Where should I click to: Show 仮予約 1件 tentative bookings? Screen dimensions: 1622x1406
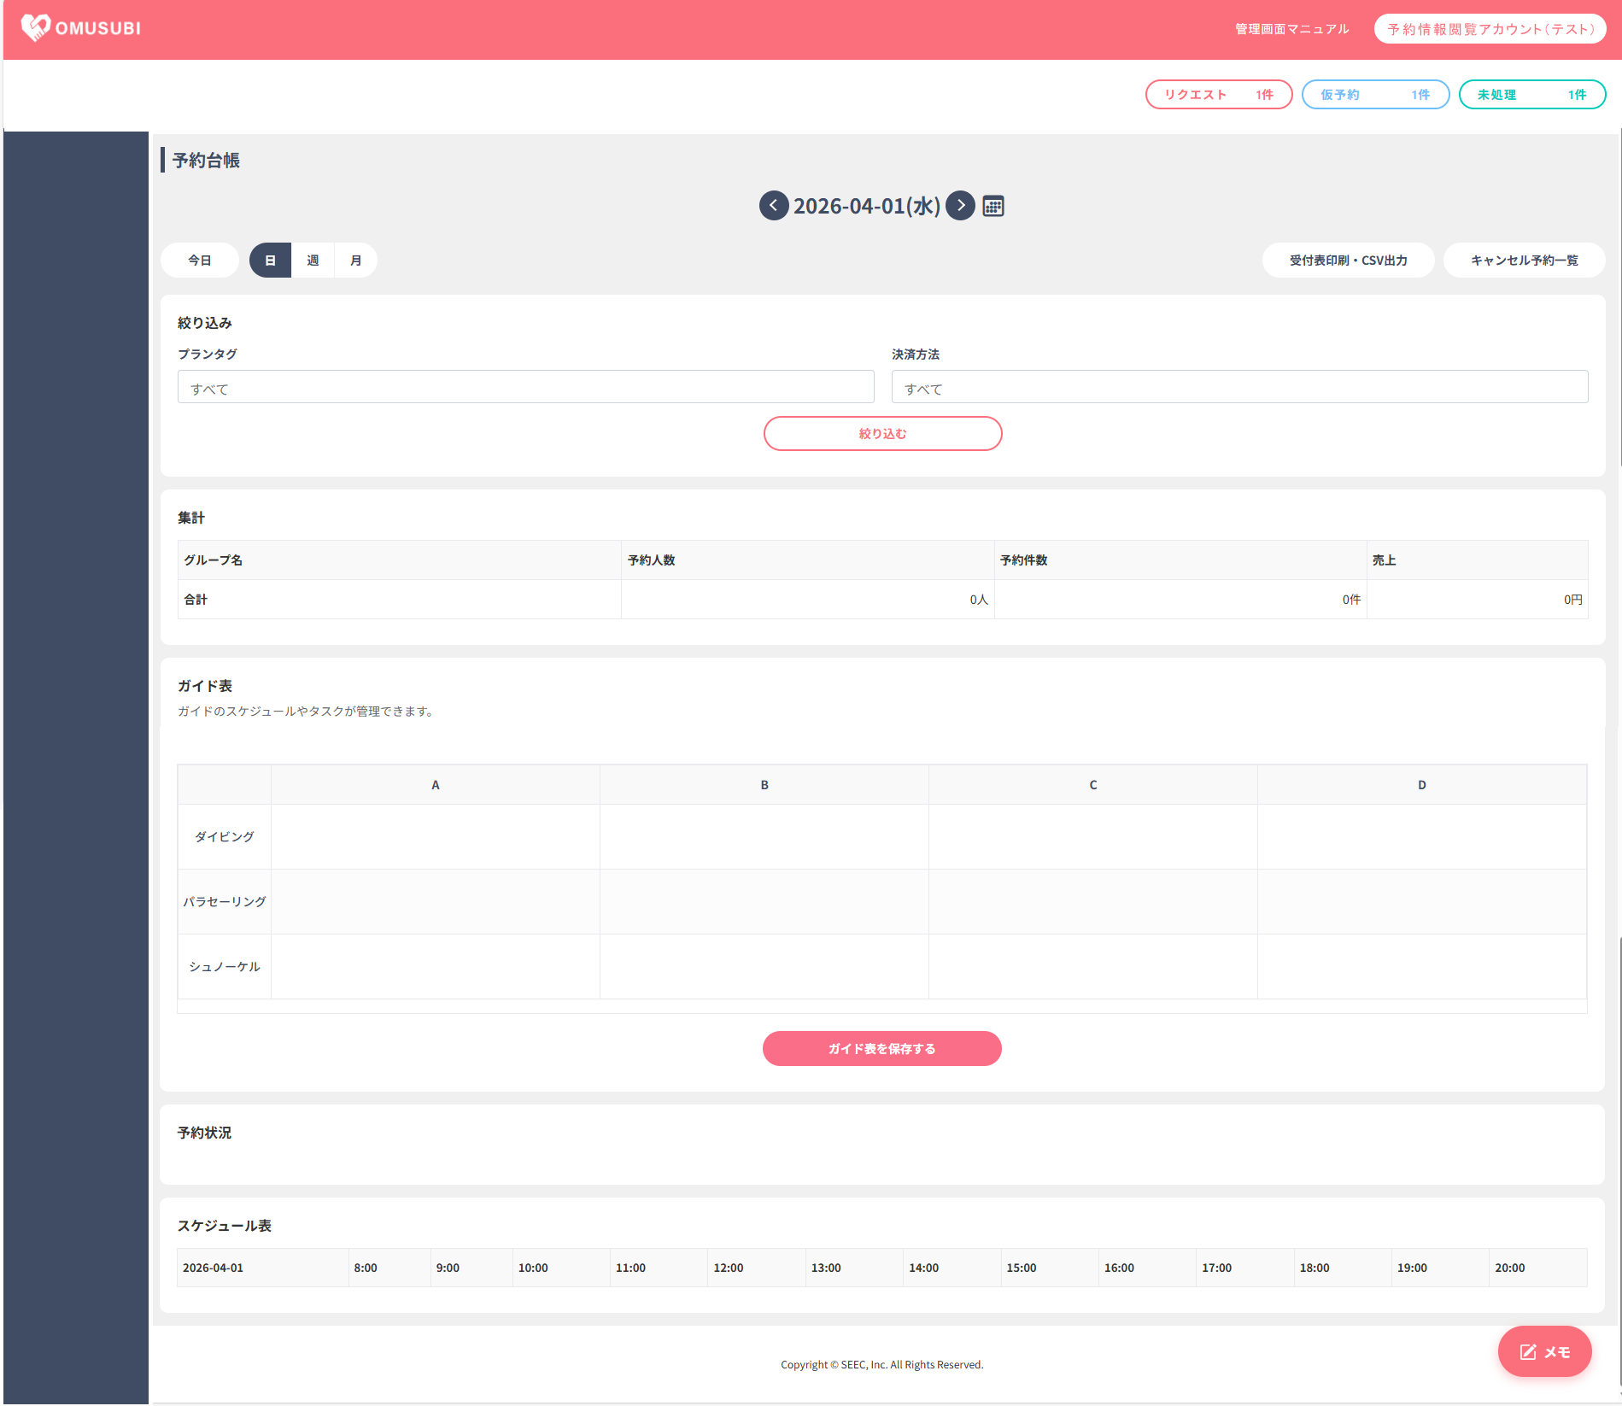1374,95
